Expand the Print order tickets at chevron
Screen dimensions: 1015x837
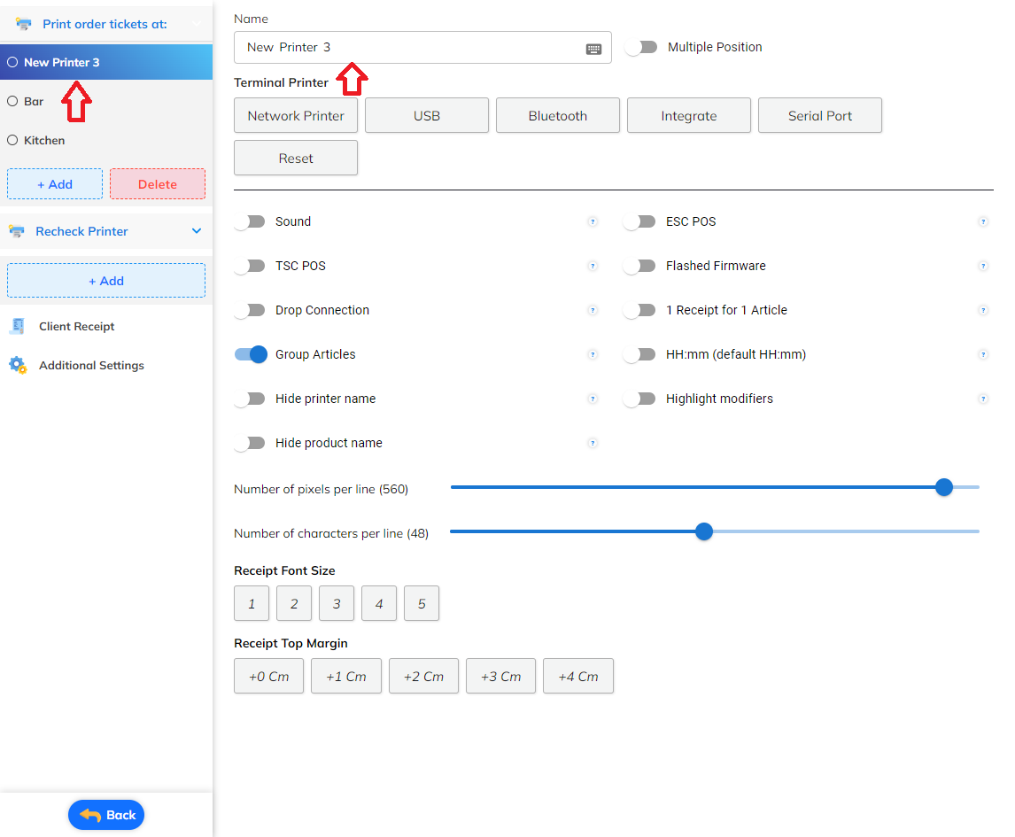(x=197, y=25)
